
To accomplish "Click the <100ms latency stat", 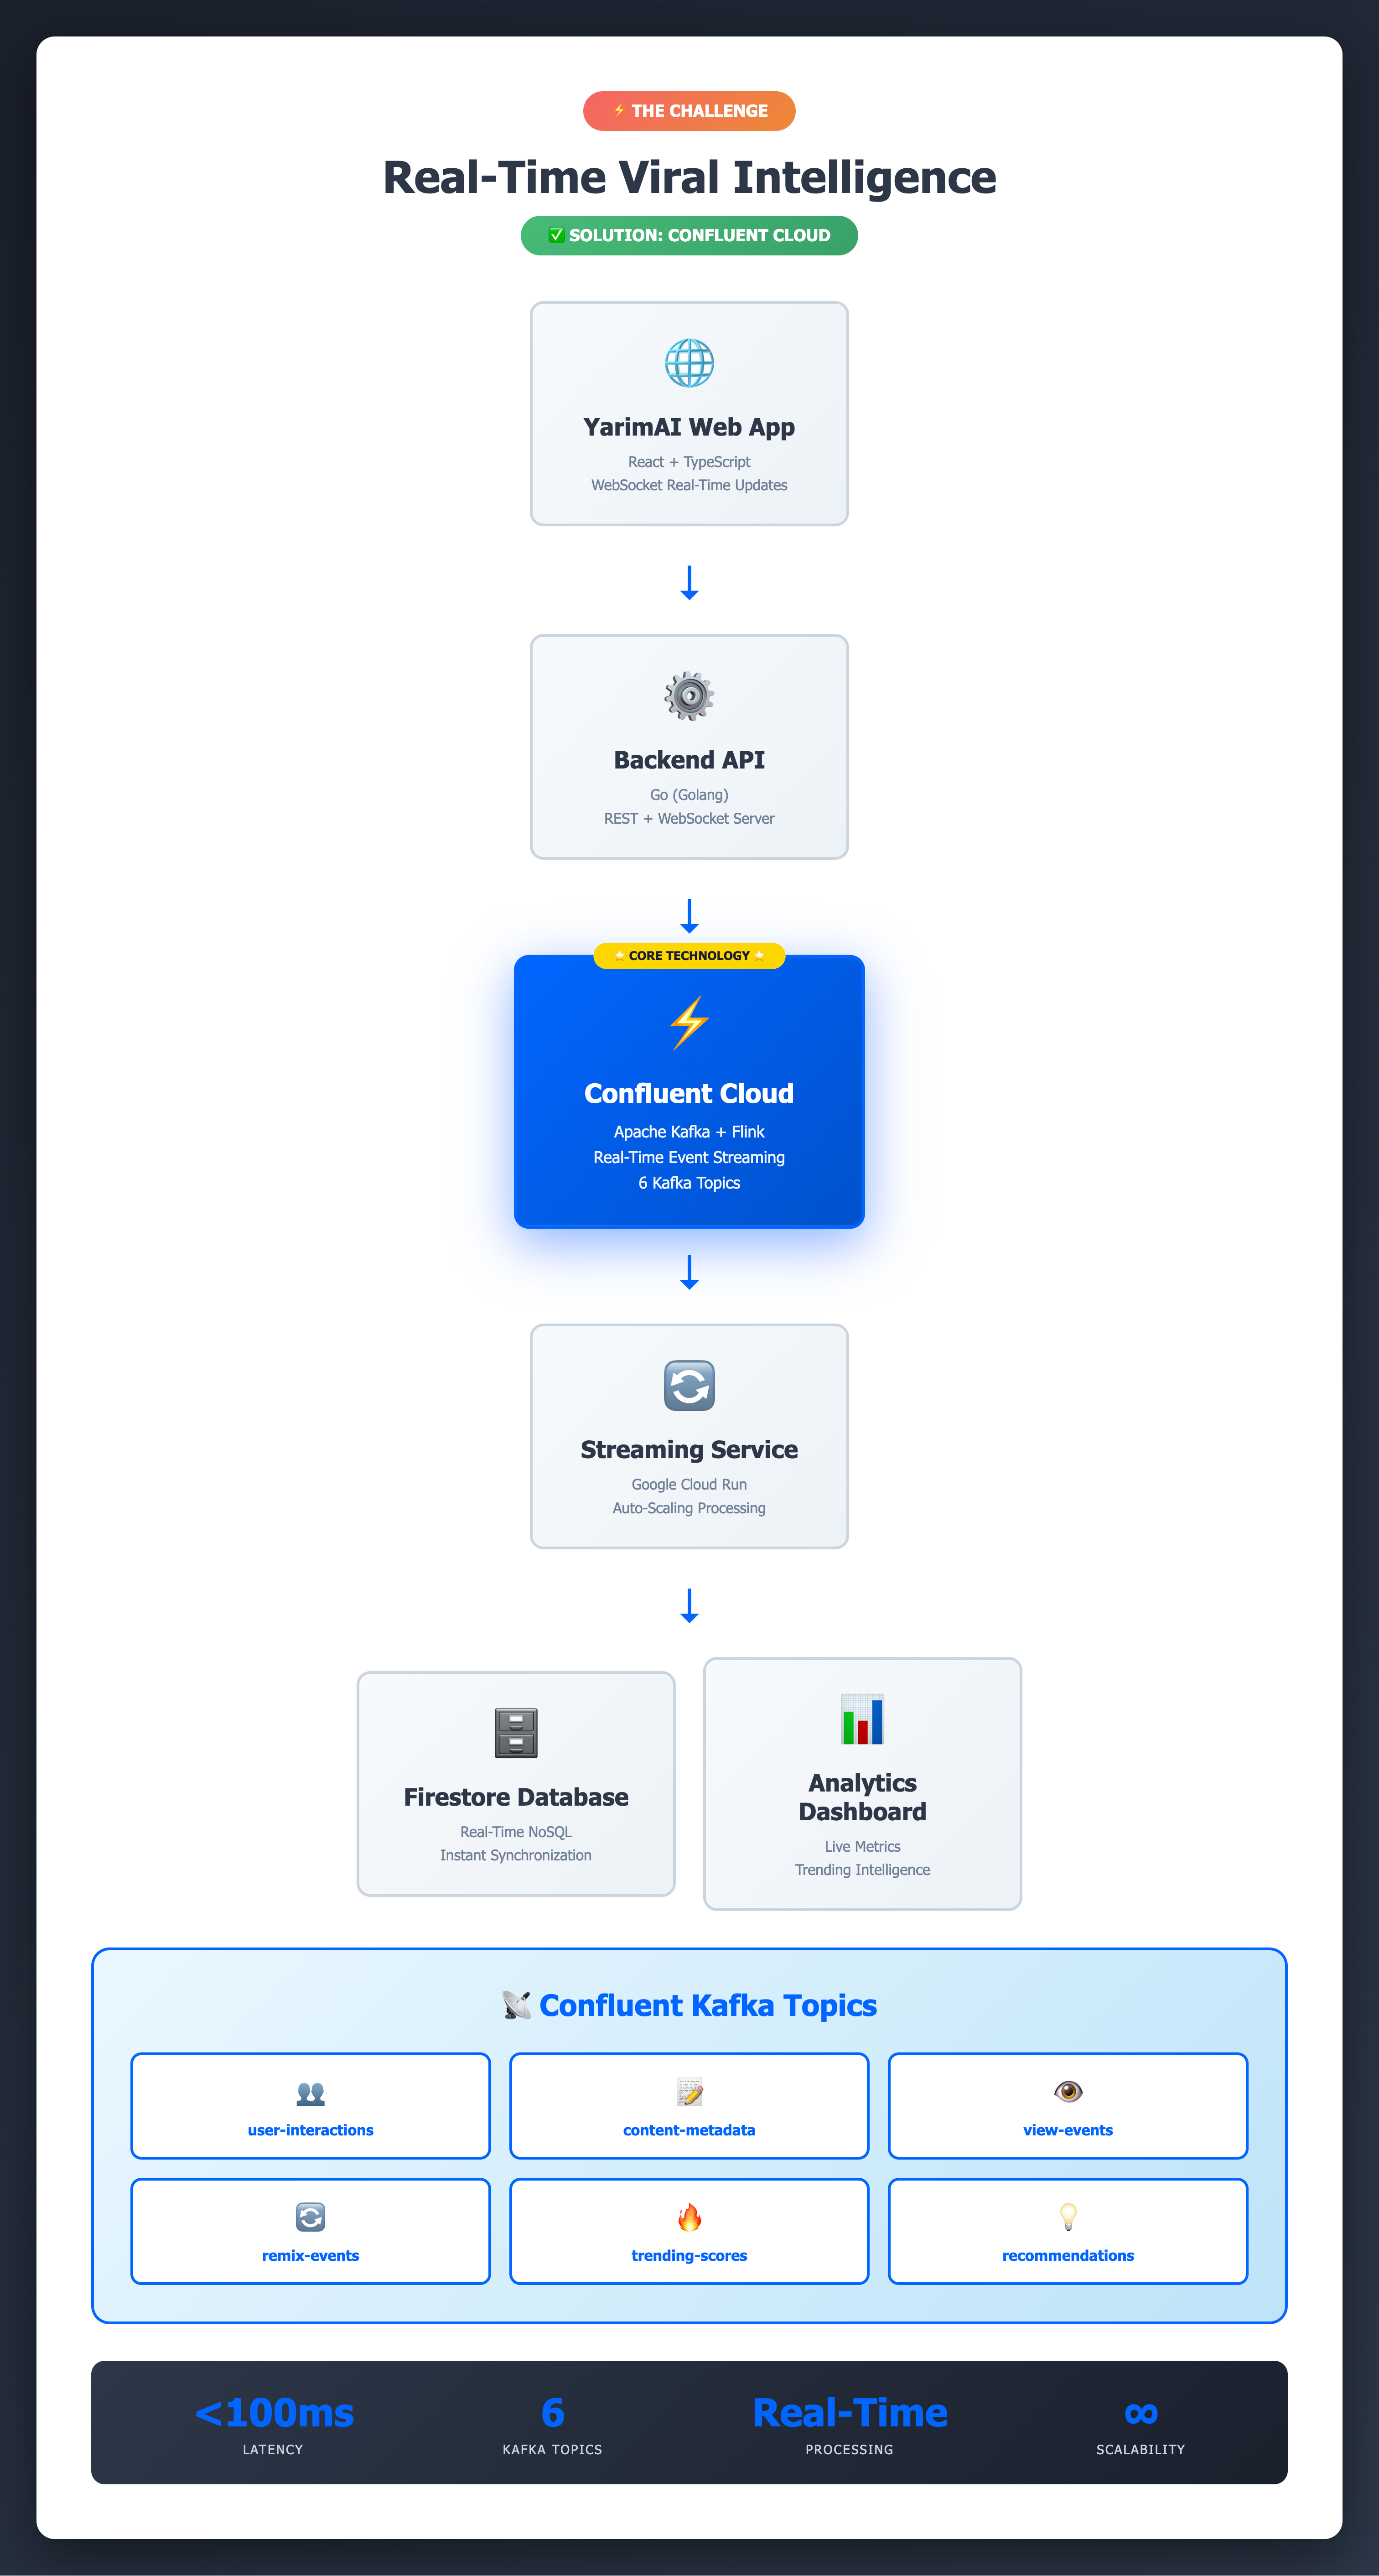I will pyautogui.click(x=274, y=2413).
